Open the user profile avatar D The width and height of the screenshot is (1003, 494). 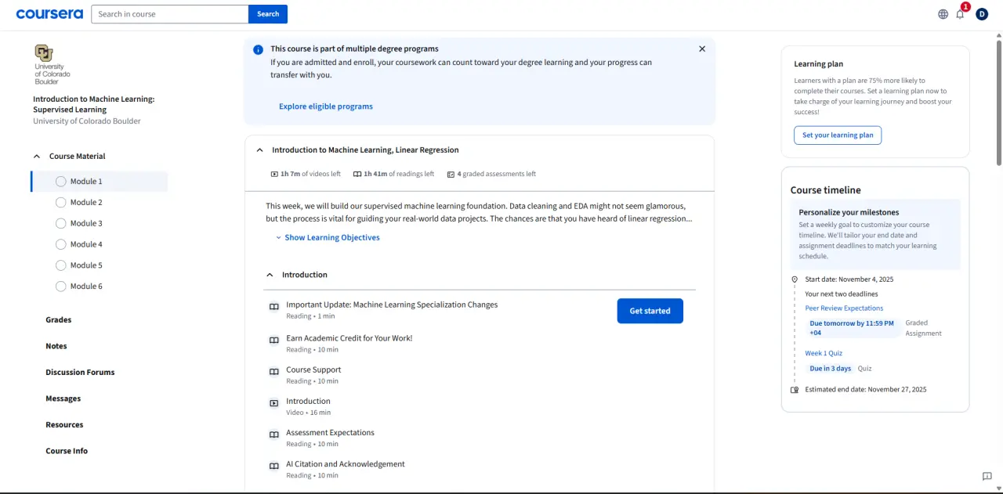(x=982, y=14)
